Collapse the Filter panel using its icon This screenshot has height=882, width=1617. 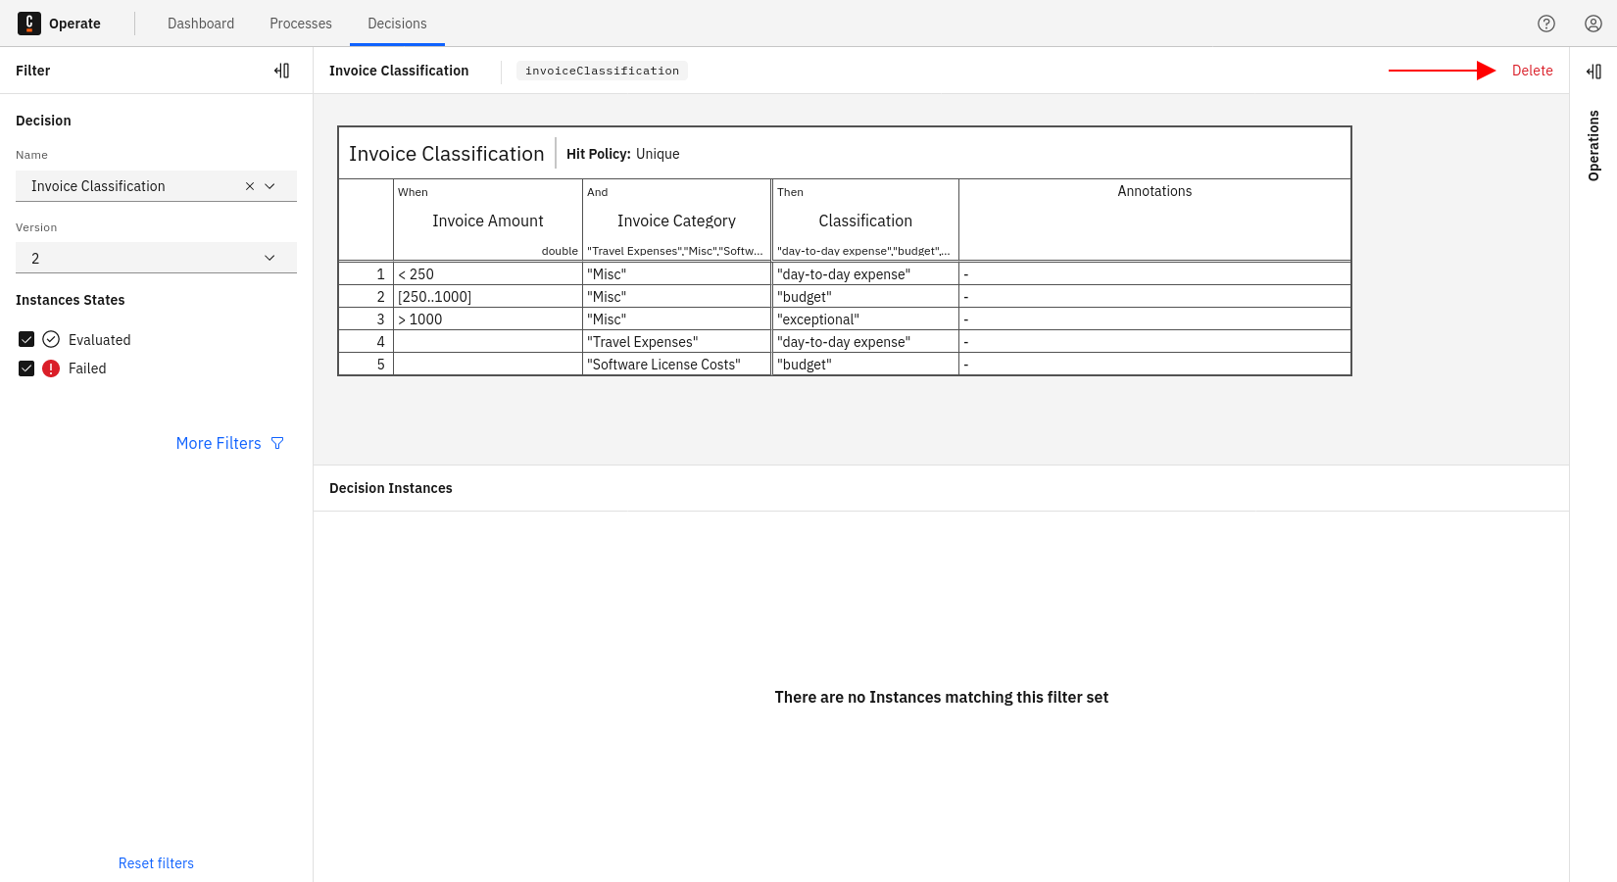[282, 71]
